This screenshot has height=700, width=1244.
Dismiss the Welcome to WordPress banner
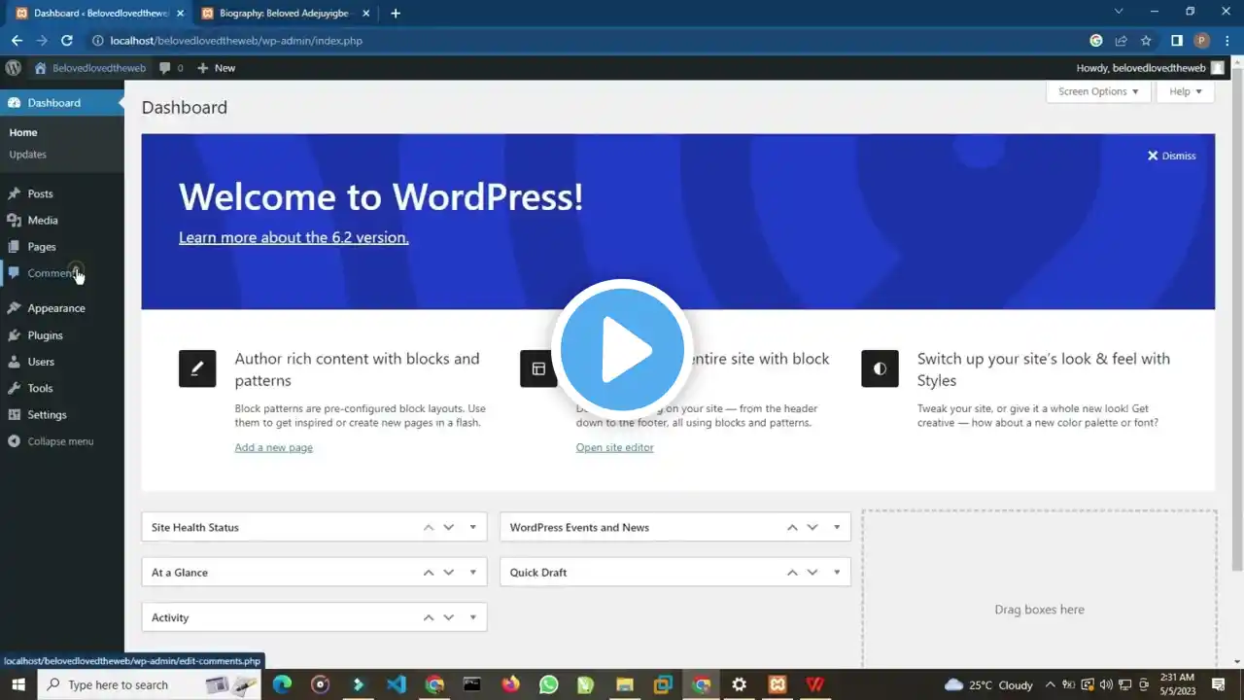click(x=1171, y=156)
